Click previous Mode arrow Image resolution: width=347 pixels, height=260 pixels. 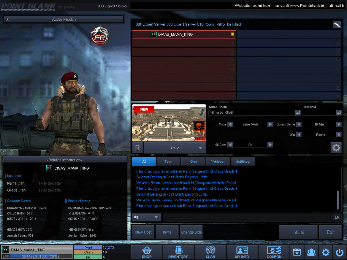pos(230,124)
